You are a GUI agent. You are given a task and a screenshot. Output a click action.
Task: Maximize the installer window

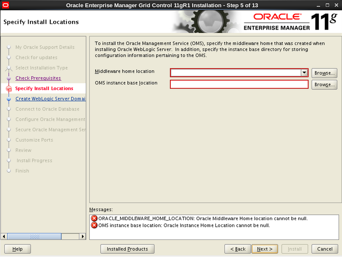coord(327,5)
